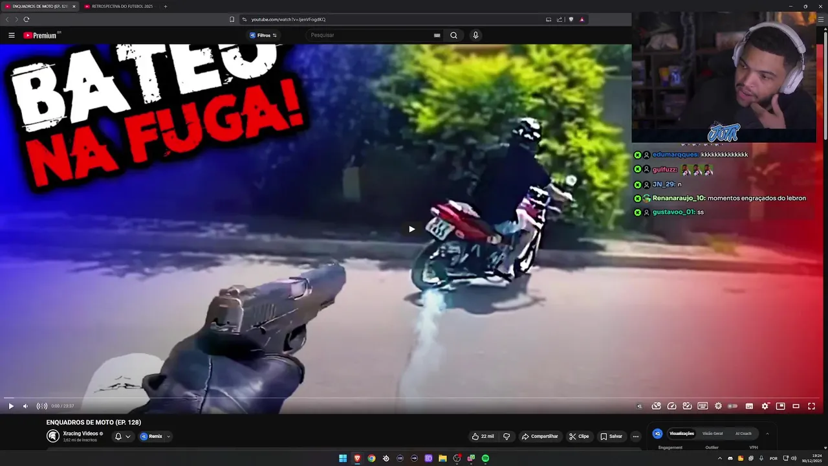Create a clip with Clipe button
This screenshot has width=828, height=466.
579,437
